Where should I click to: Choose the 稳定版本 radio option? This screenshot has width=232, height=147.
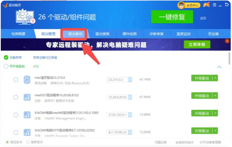[7, 142]
